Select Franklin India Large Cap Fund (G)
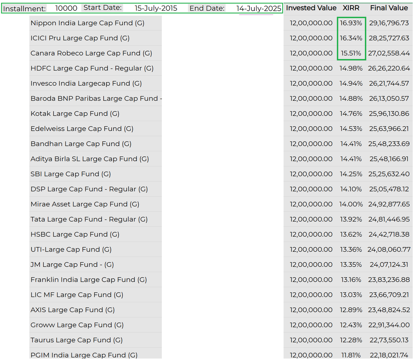Screen dimensions: 416x361 (x=89, y=280)
